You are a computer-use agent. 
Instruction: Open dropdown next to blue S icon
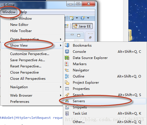point(88,18)
